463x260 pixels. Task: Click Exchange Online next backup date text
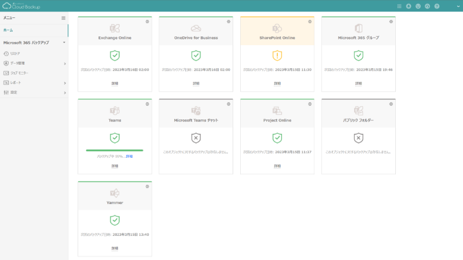pos(115,70)
